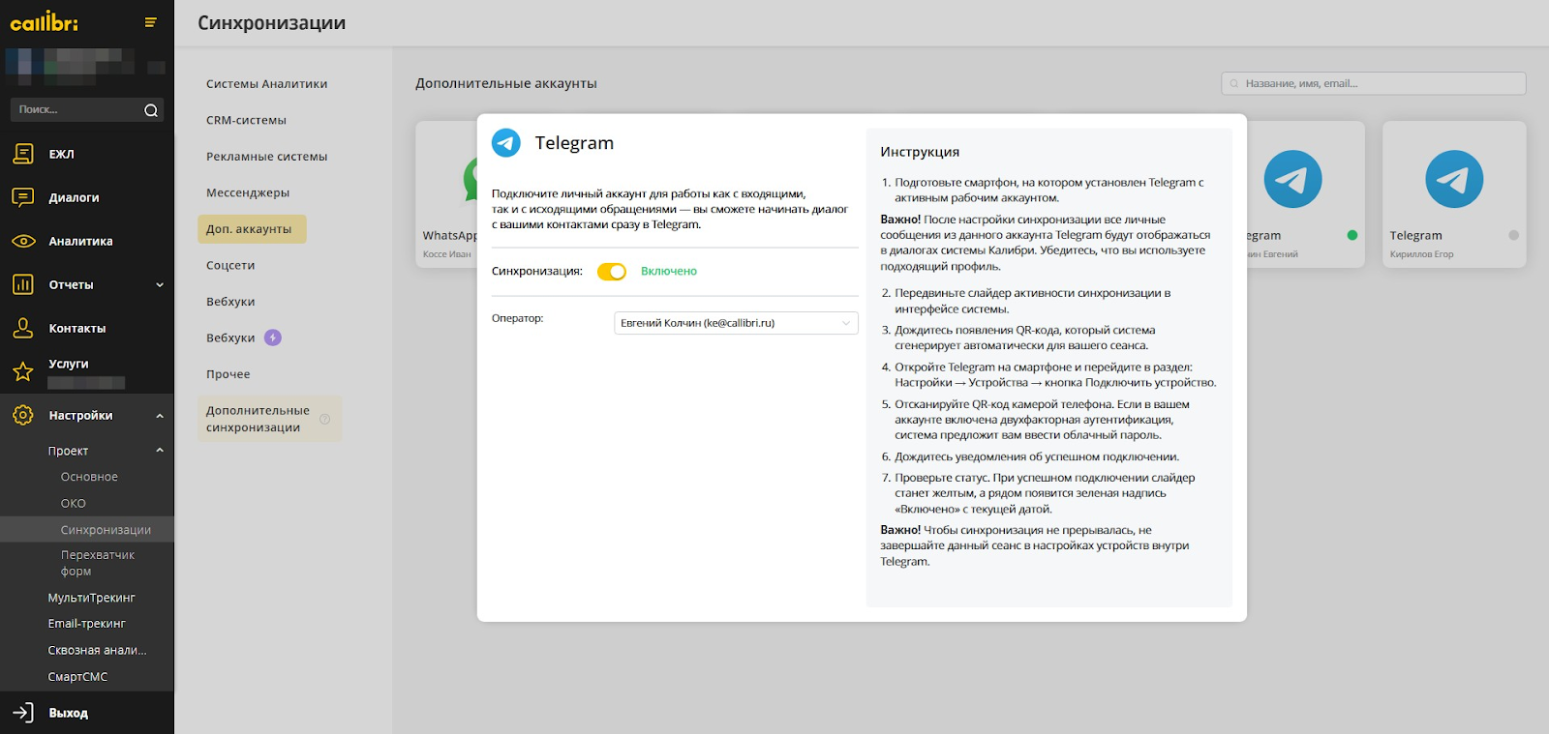
Task: Click the Выход logout icon
Action: (x=23, y=713)
